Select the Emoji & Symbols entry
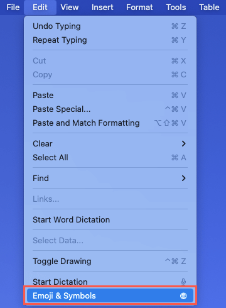 pos(110,296)
